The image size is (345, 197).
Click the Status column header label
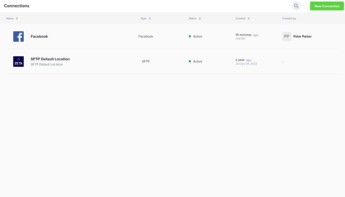192,18
